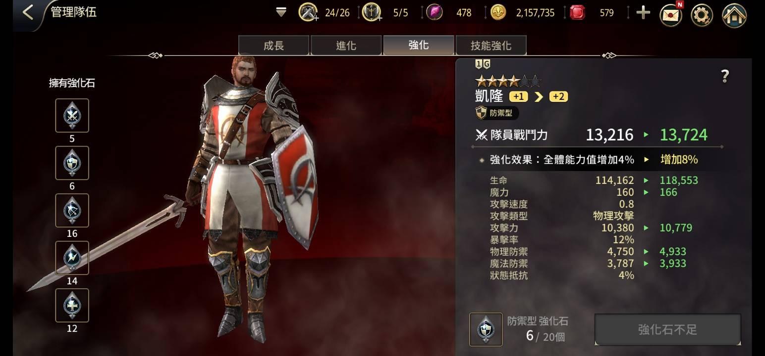Tap the red gem currency icon
The height and width of the screenshot is (356, 765).
(577, 12)
